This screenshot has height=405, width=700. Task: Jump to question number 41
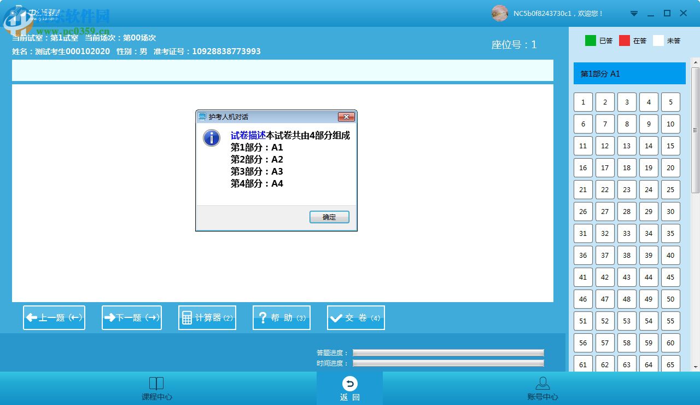[583, 277]
